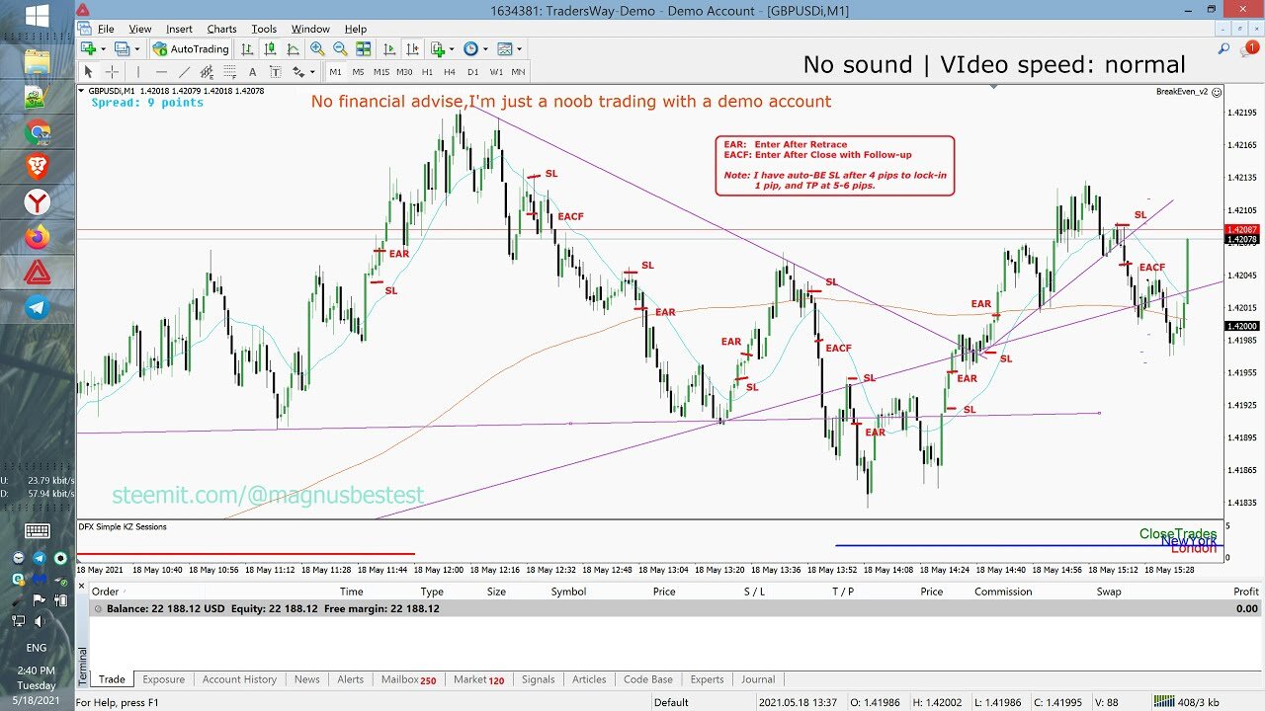Screen dimensions: 1265x711
Task: Select the horizontal line drawing tool
Action: click(x=161, y=72)
